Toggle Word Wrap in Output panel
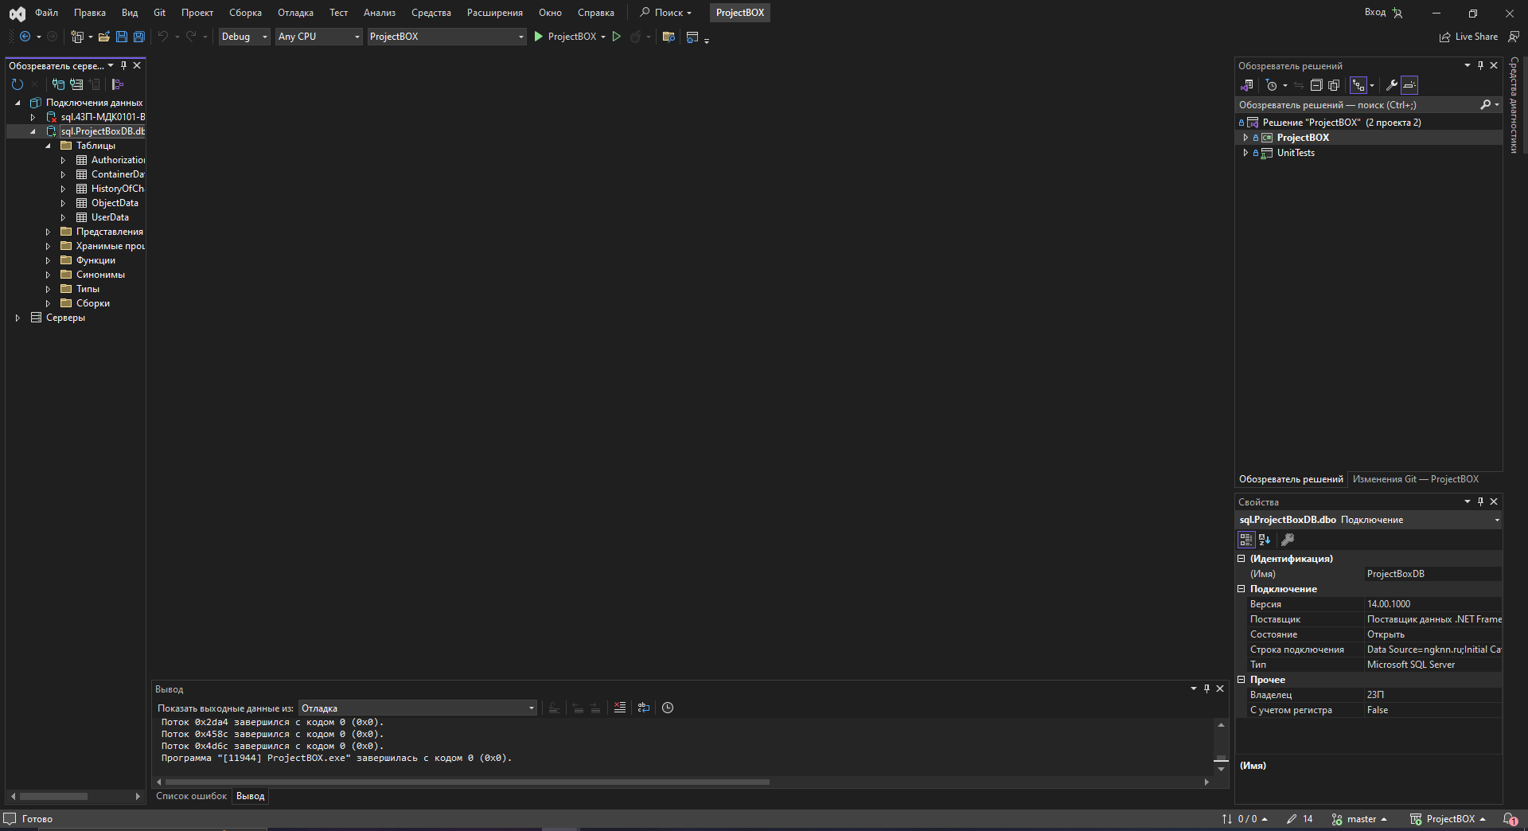1528x831 pixels. click(x=644, y=708)
